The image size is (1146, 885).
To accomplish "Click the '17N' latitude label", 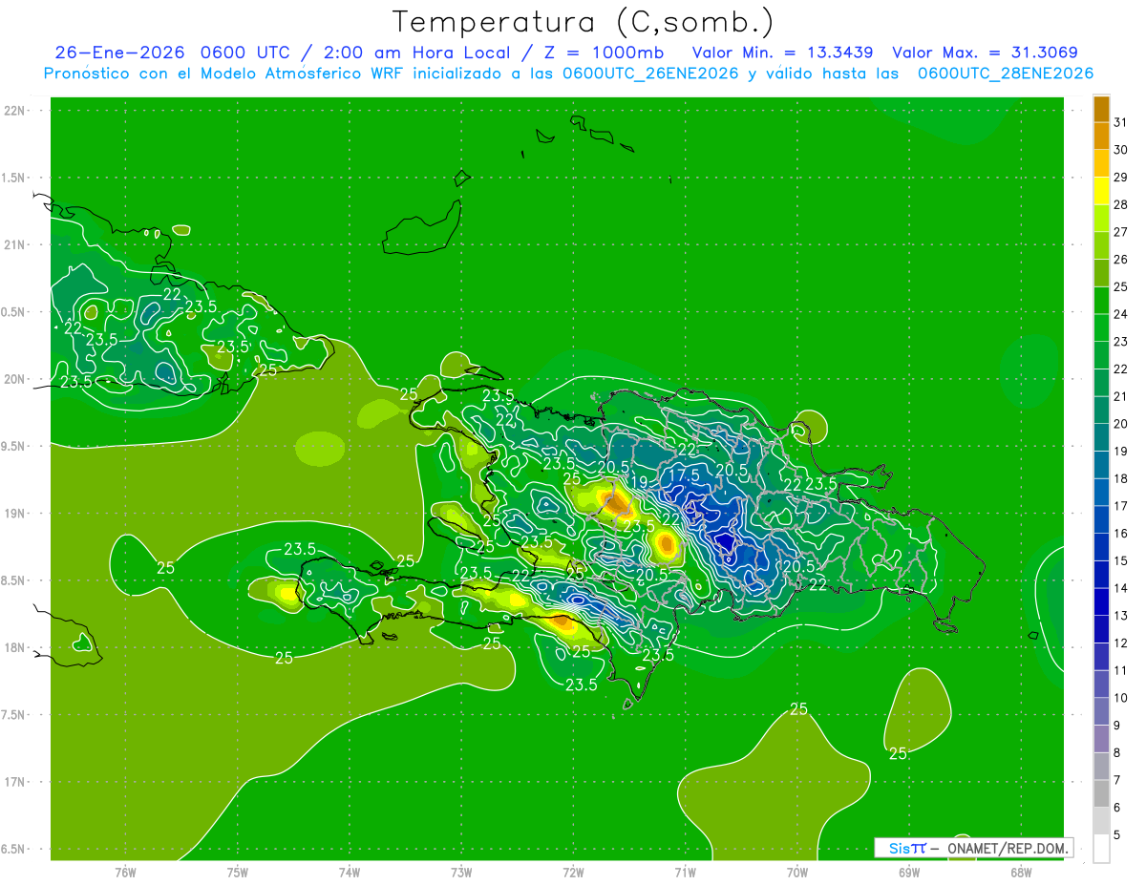I will coord(14,782).
